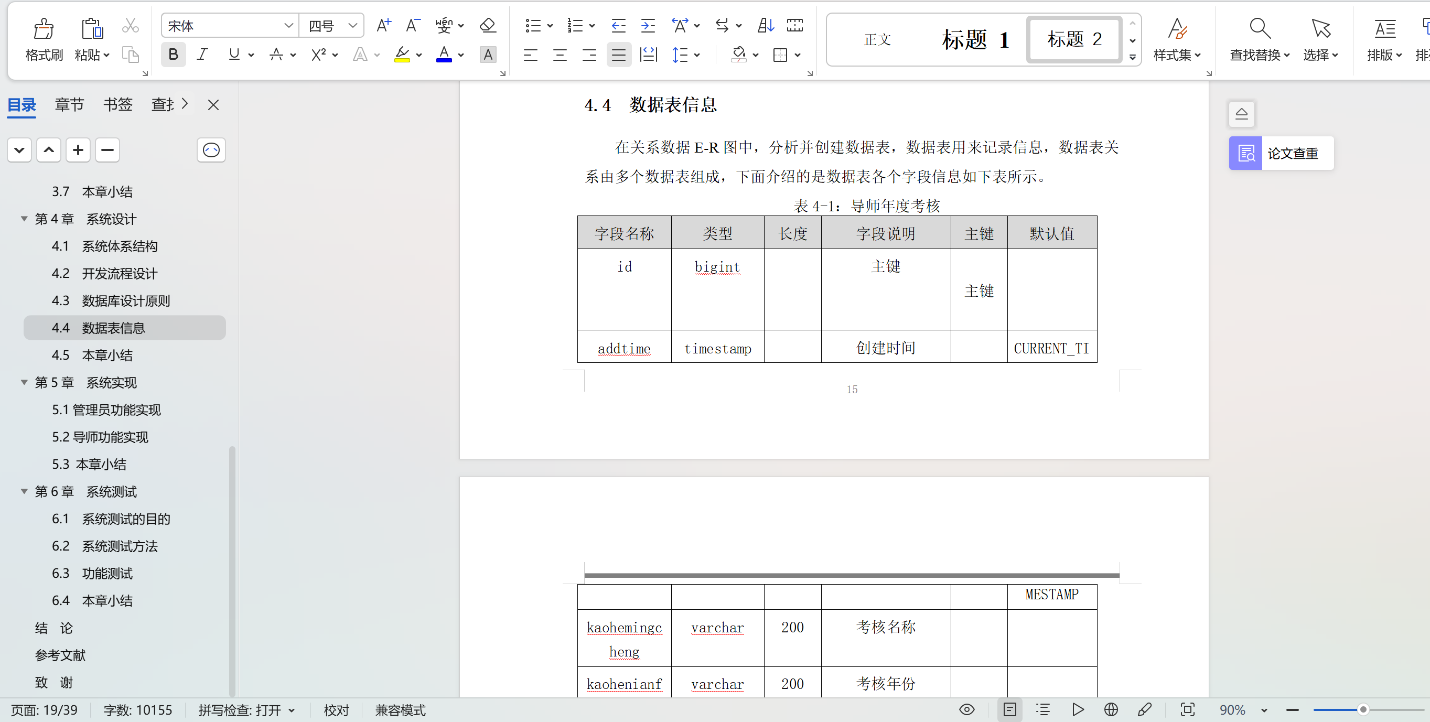
Task: Apply yellow highlight color swatch
Action: [x=401, y=55]
